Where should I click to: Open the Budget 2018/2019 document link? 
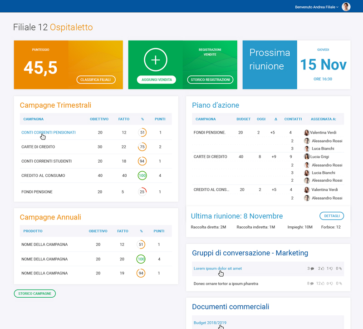pos(210,323)
